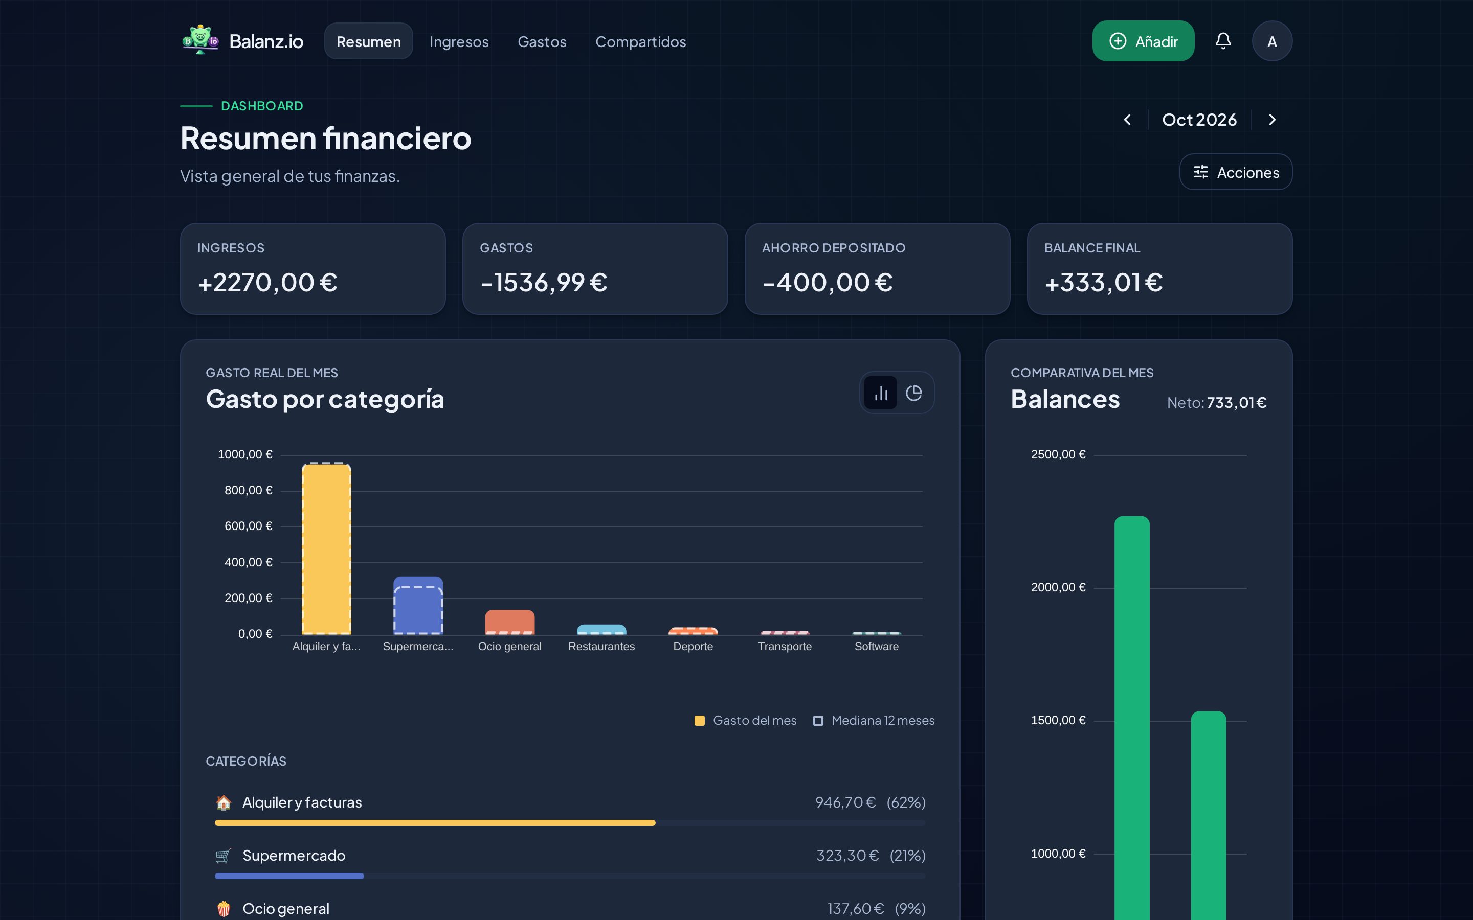Open the Ahorro depositado card
1473x920 pixels.
click(x=877, y=269)
